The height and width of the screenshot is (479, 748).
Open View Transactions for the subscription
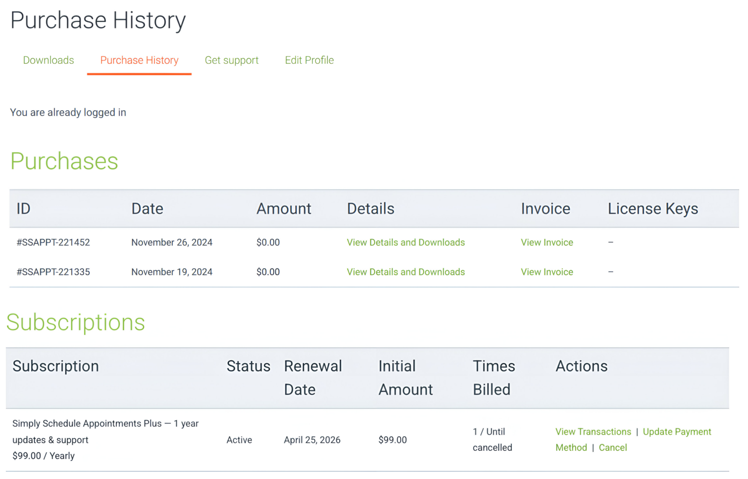click(593, 431)
